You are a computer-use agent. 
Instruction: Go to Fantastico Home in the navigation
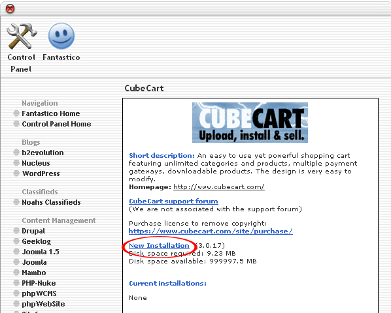51,113
